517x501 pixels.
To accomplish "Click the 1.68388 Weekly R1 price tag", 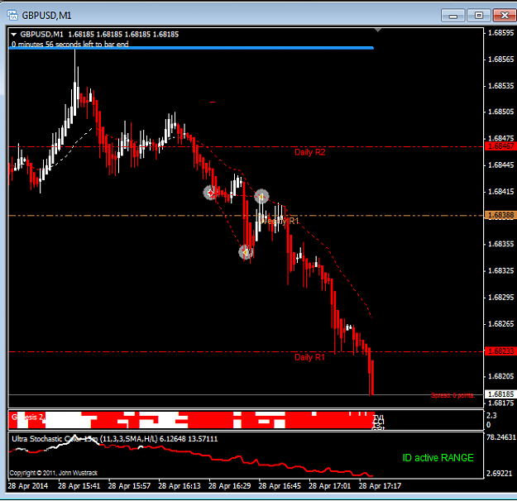I will pos(500,215).
